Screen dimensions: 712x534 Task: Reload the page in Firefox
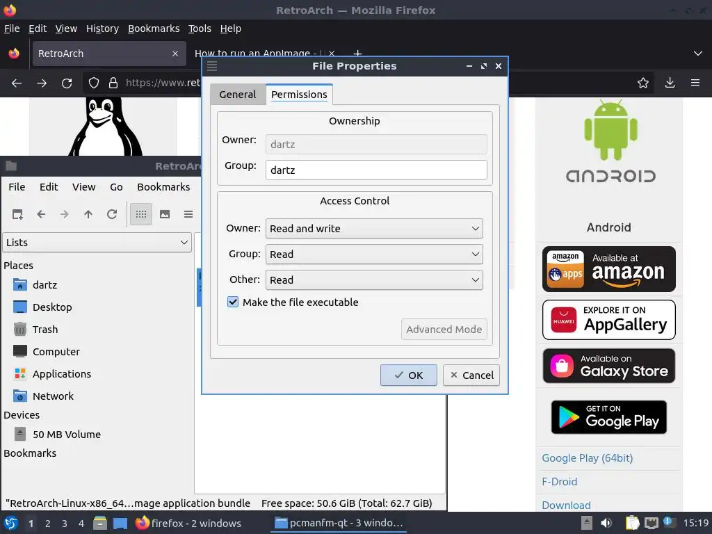(x=67, y=83)
